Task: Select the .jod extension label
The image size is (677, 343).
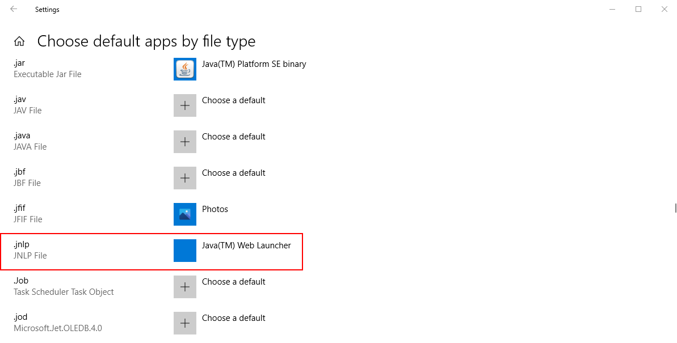Action: [20, 317]
